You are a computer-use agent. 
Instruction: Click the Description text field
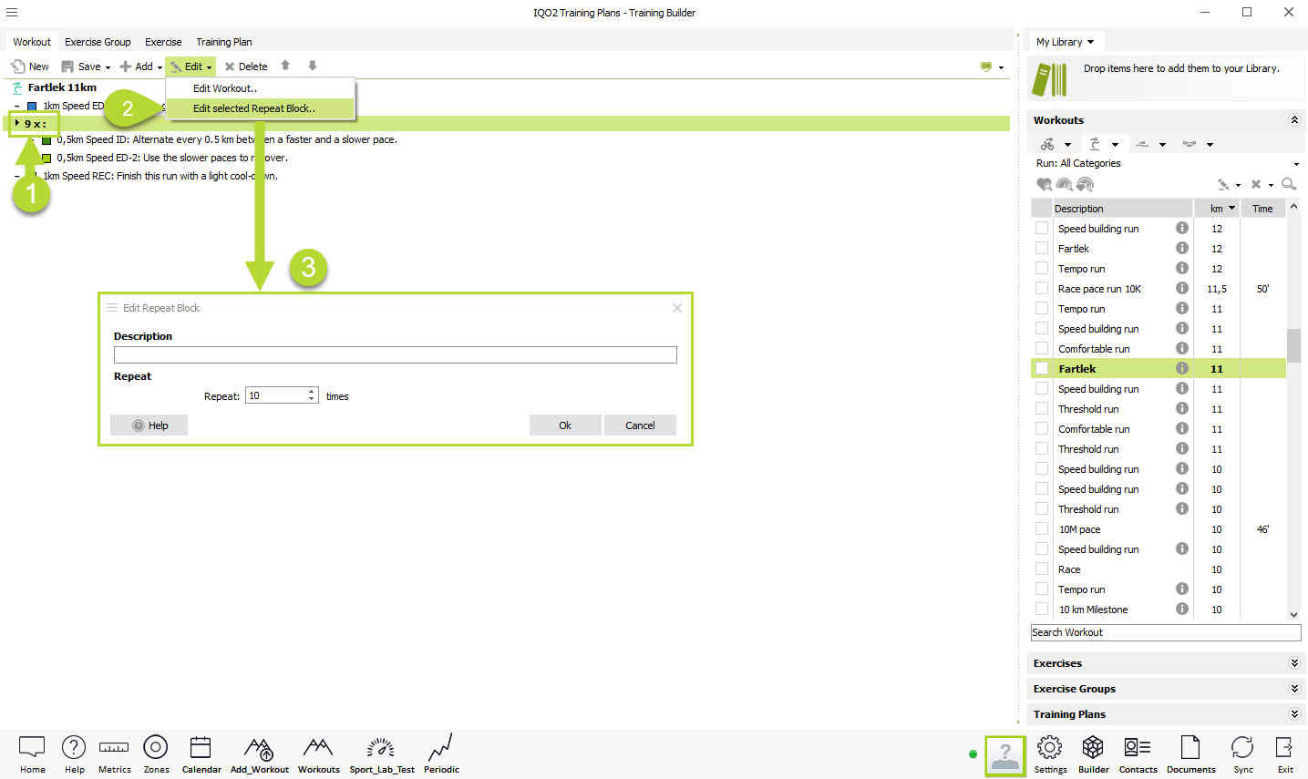click(395, 355)
